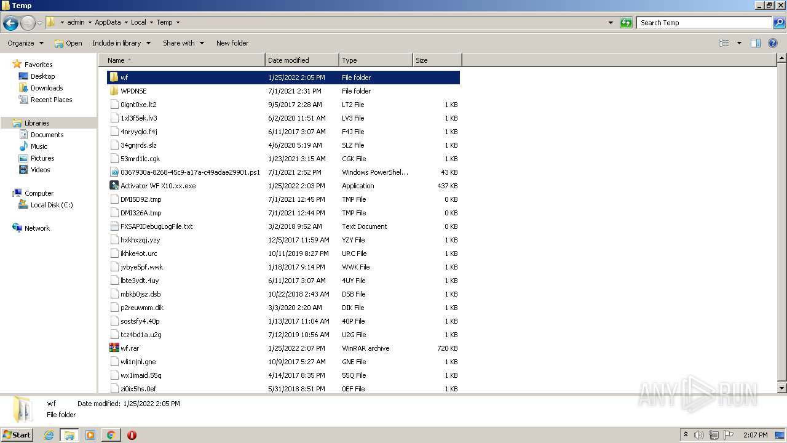Select Downloads in Favorites
Screen dimensions: 787x443
(x=47, y=88)
